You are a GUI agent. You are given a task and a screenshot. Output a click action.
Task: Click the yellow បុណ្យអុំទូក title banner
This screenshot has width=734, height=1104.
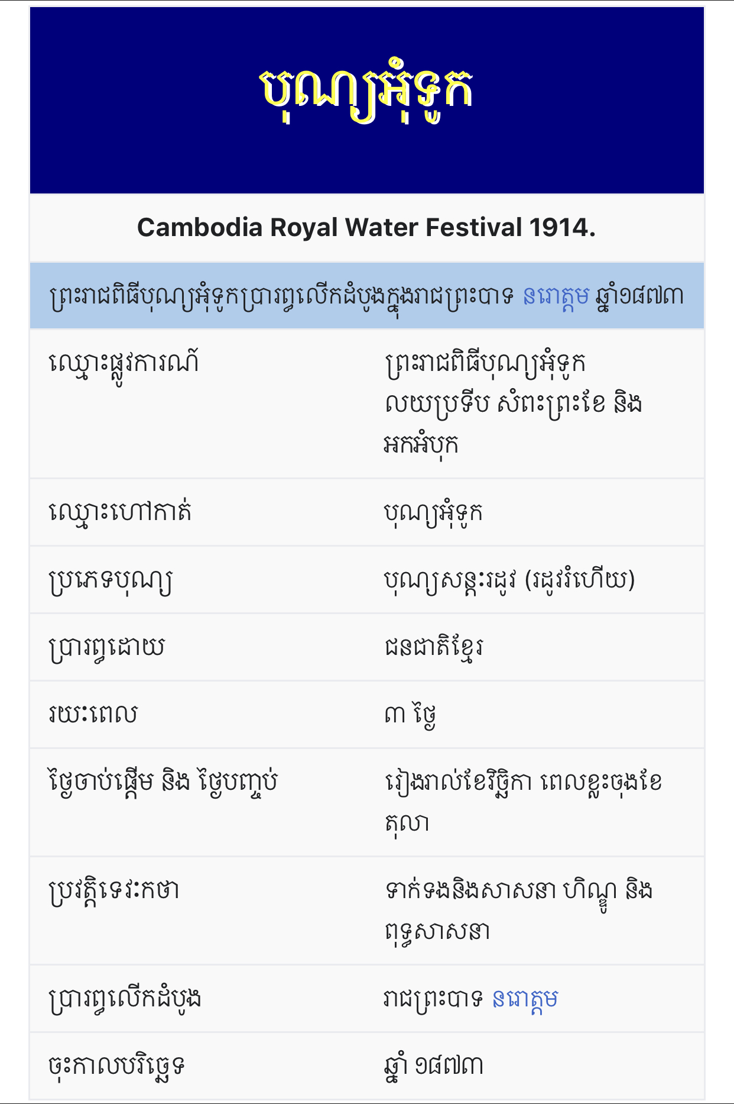(366, 93)
